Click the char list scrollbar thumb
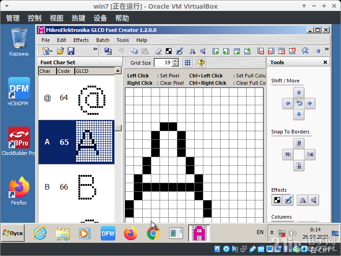 (x=118, y=128)
